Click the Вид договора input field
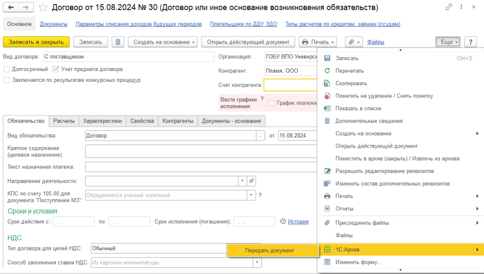The height and width of the screenshot is (274, 484). [x=129, y=57]
